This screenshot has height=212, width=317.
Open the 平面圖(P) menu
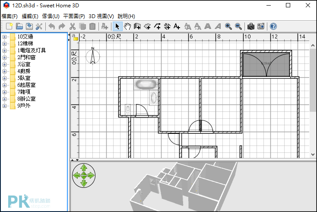click(74, 16)
